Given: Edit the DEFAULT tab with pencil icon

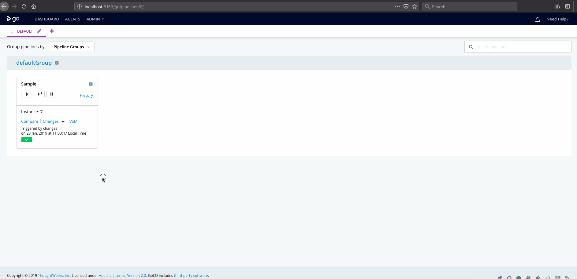Looking at the screenshot, I should pos(39,31).
